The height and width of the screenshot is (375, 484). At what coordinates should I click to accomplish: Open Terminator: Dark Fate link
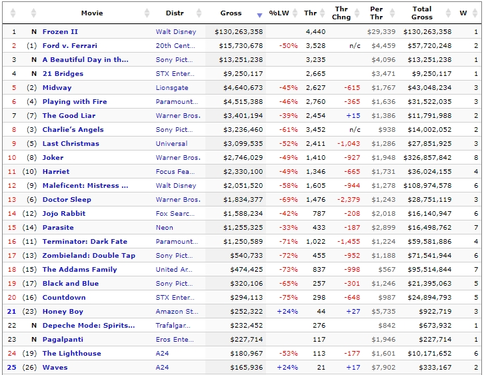tap(85, 242)
